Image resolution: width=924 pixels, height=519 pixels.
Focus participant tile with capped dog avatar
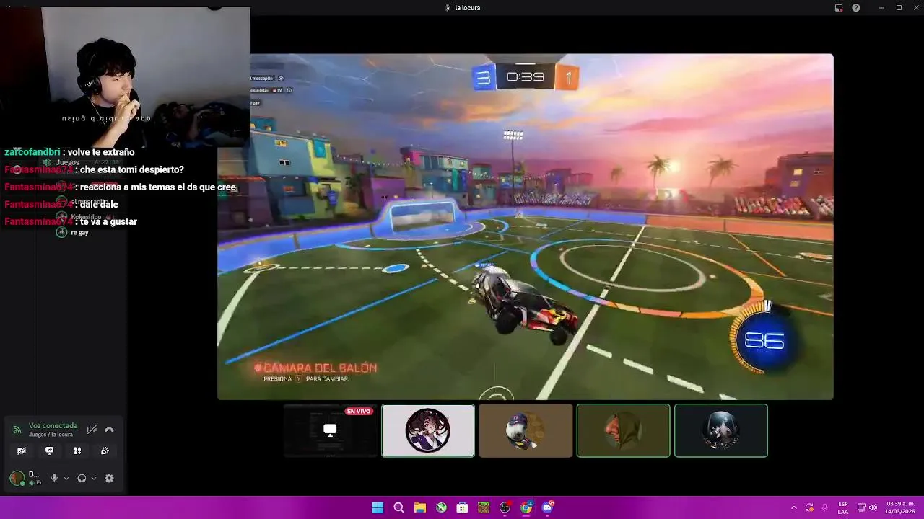pos(526,430)
